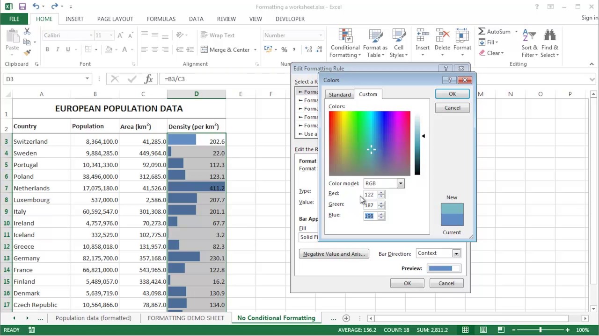The image size is (599, 336).
Task: Expand the Merge & Center dropdown arrow
Action: (255, 49)
